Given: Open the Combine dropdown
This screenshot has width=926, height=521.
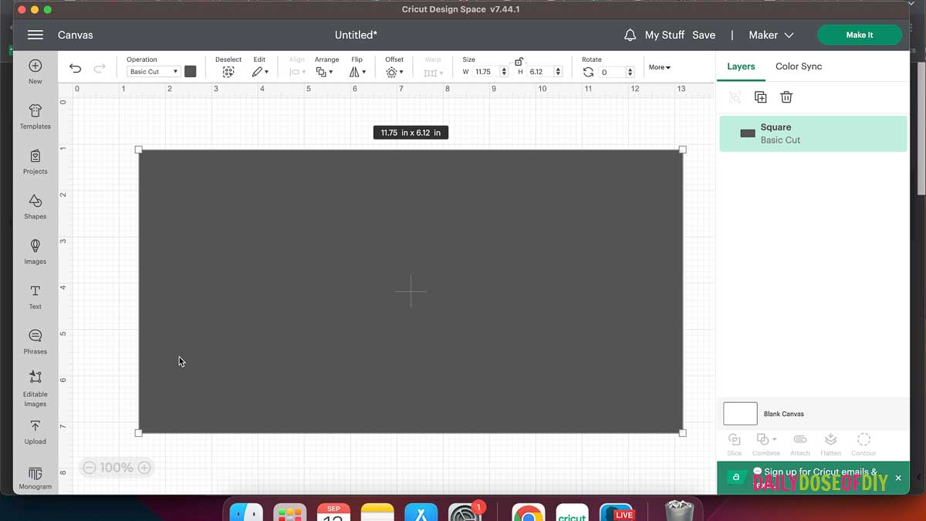Looking at the screenshot, I should (x=766, y=444).
